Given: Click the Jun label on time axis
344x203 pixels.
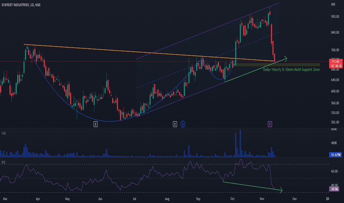Looking at the screenshot, I should (100, 199).
